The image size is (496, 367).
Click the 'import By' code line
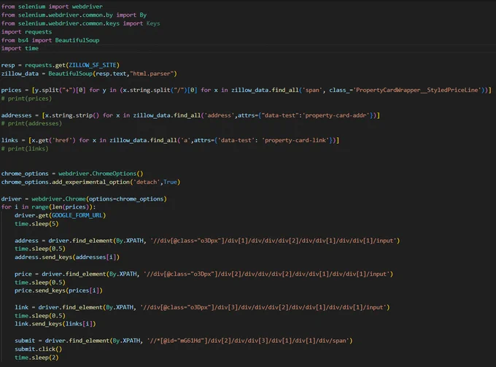tap(74, 15)
